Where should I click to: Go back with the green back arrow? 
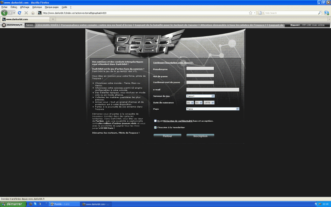point(4,13)
